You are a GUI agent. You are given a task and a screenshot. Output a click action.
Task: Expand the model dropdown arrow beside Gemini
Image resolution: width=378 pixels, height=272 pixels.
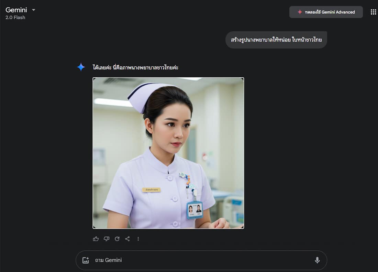[34, 10]
